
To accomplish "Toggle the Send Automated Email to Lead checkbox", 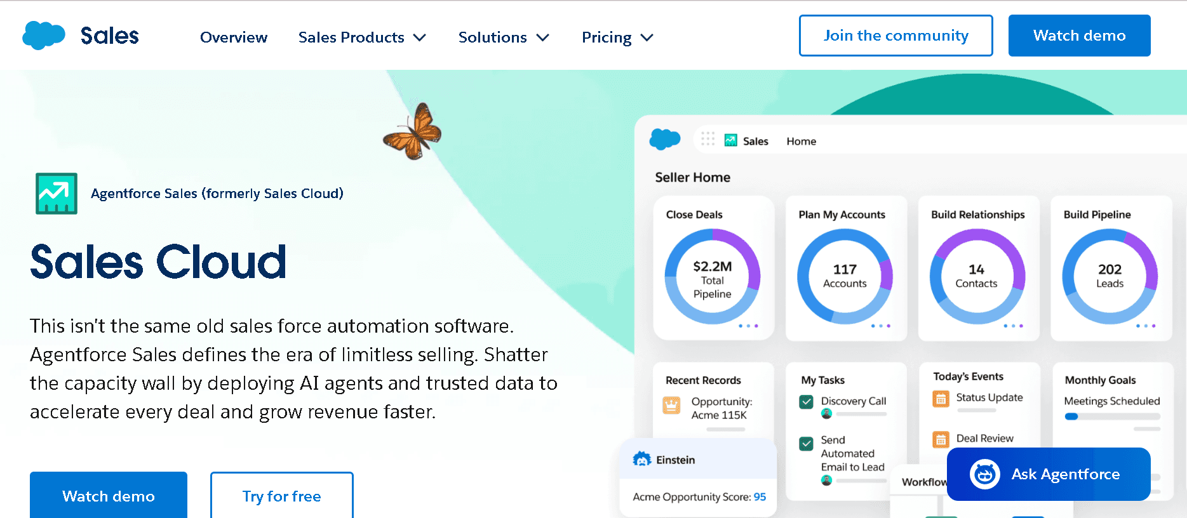I will (807, 444).
